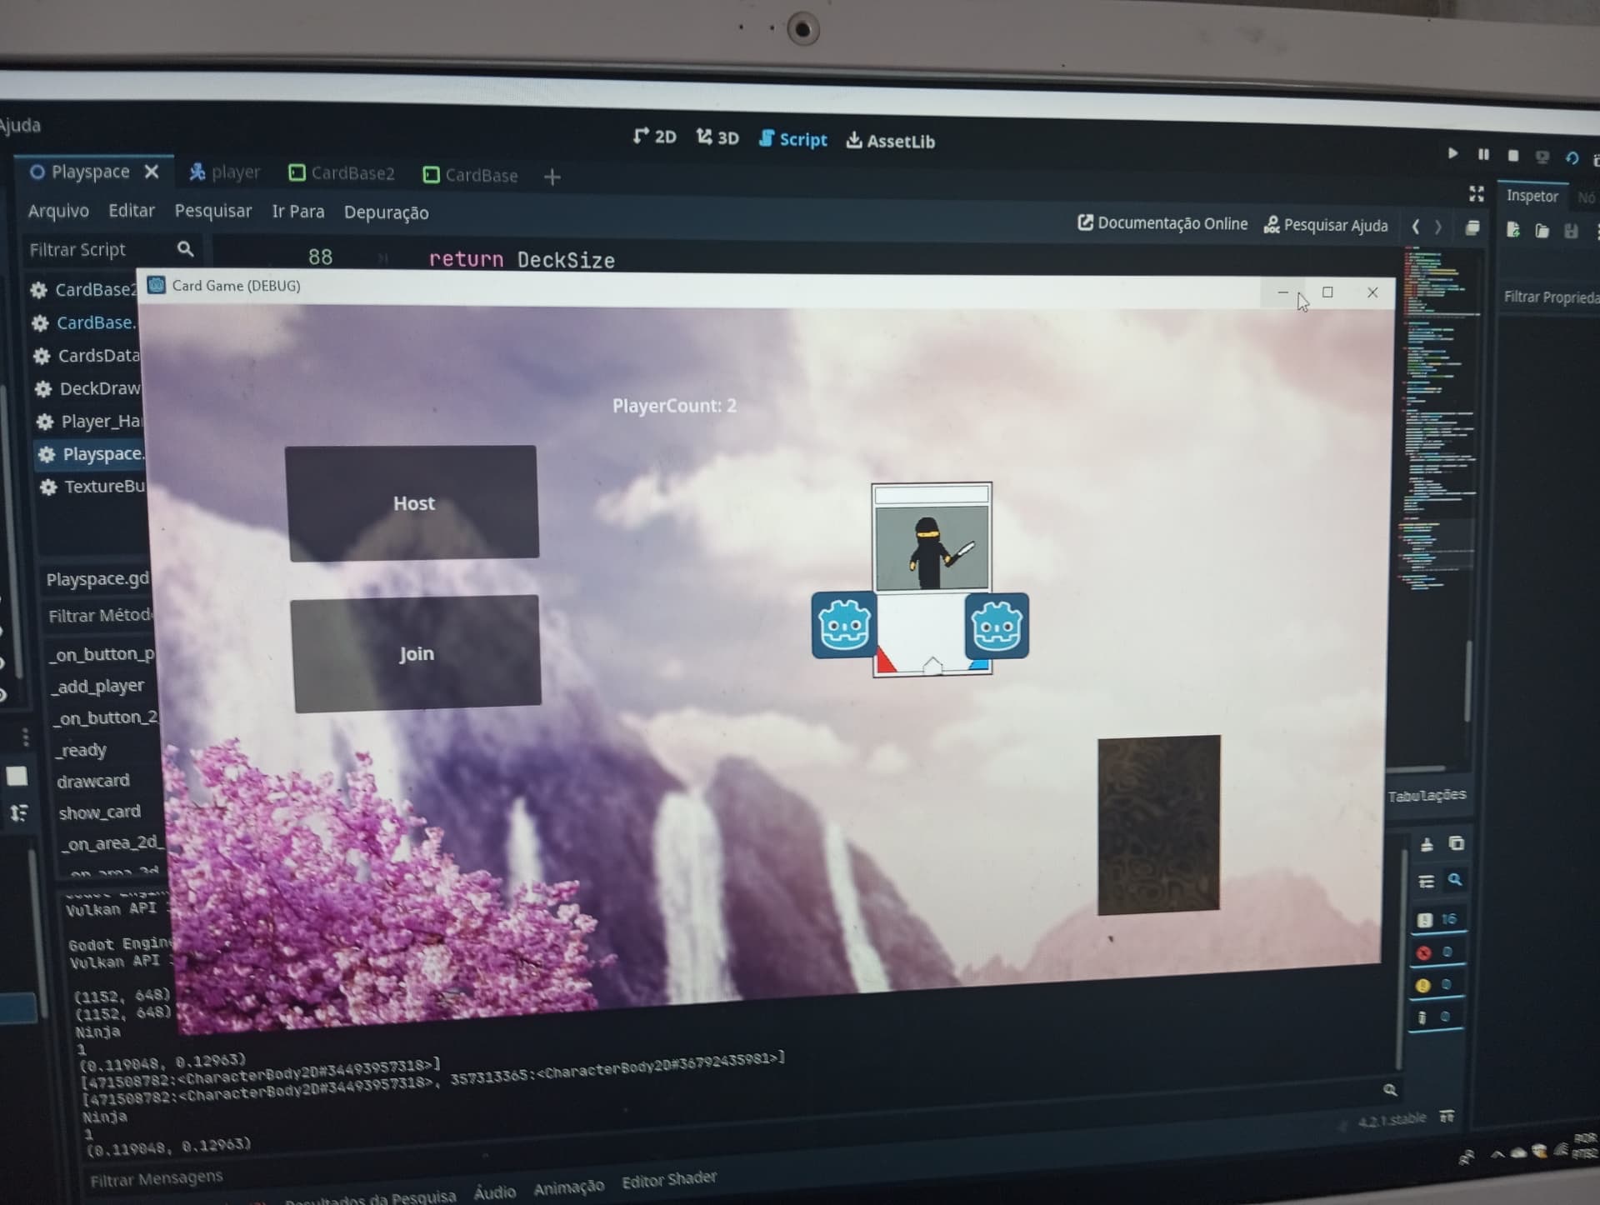Add new scene tab with plus
The width and height of the screenshot is (1600, 1205).
point(552,177)
